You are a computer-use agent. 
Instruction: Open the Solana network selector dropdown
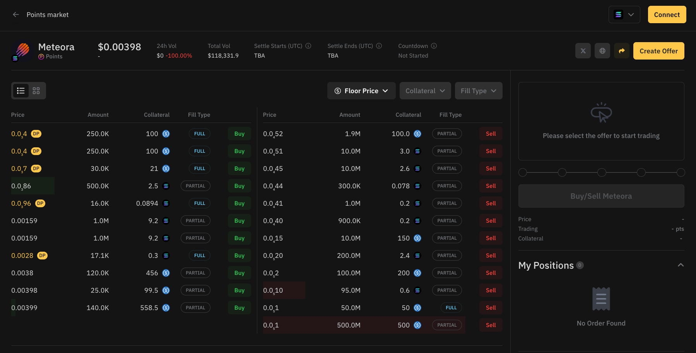click(x=624, y=15)
